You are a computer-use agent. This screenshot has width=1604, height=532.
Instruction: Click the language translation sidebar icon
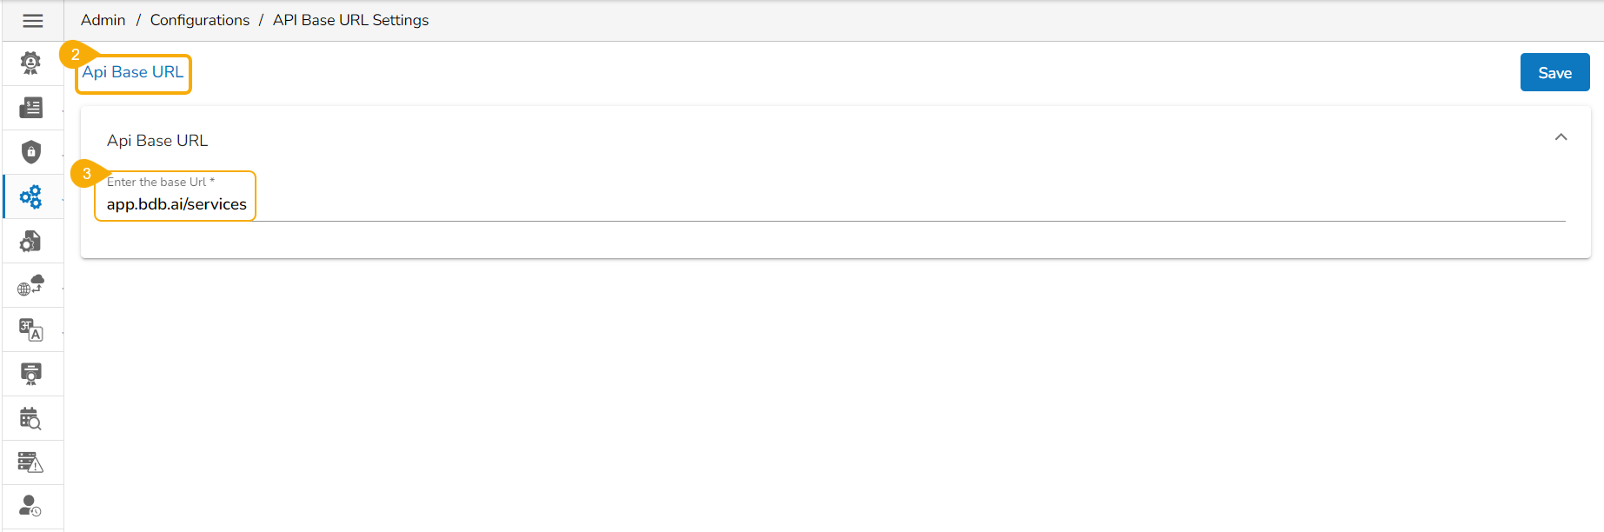coord(30,330)
